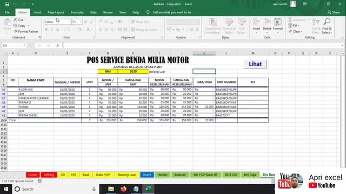
Task: Open the Clear dropdown
Action: pos(295,31)
